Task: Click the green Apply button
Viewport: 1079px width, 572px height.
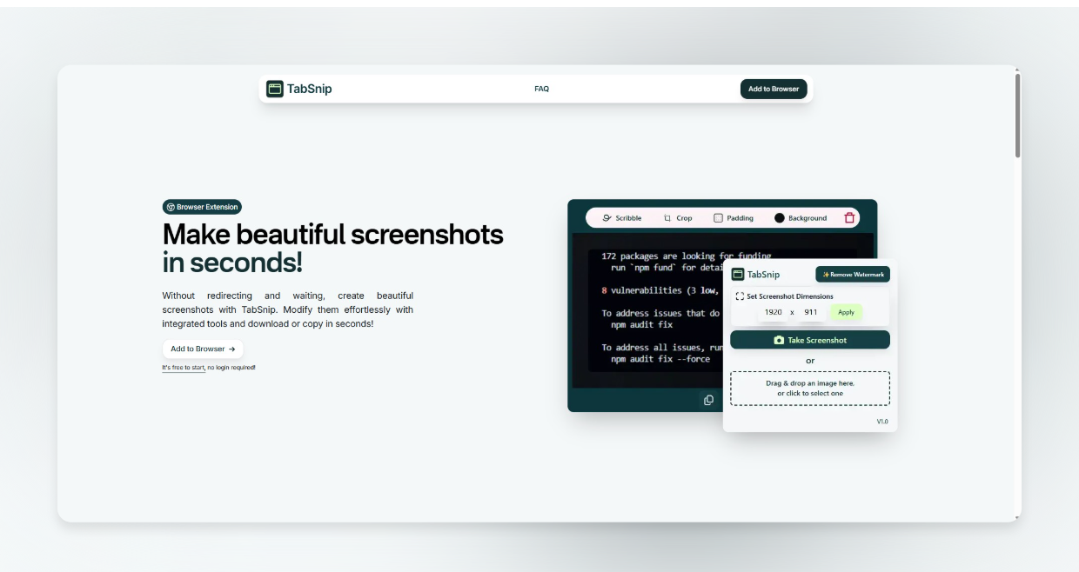Action: point(846,312)
